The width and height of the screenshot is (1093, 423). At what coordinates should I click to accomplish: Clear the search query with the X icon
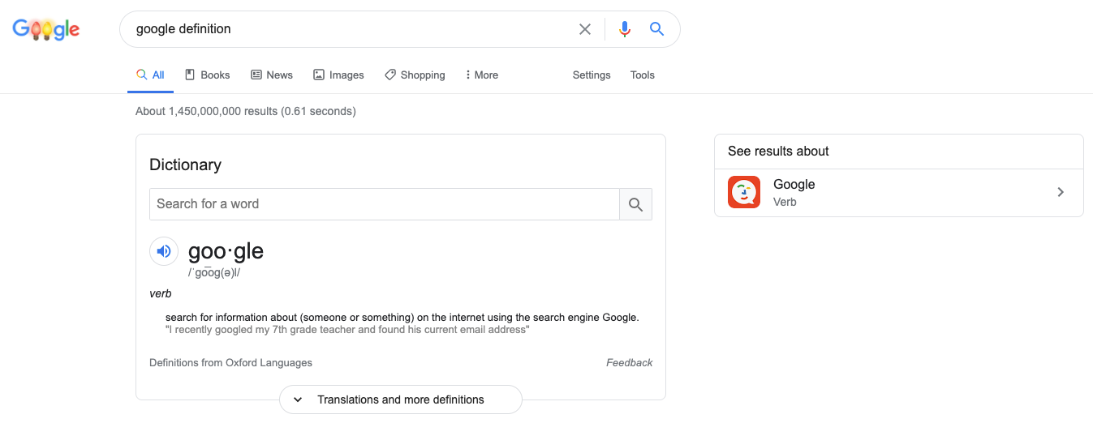click(x=585, y=29)
